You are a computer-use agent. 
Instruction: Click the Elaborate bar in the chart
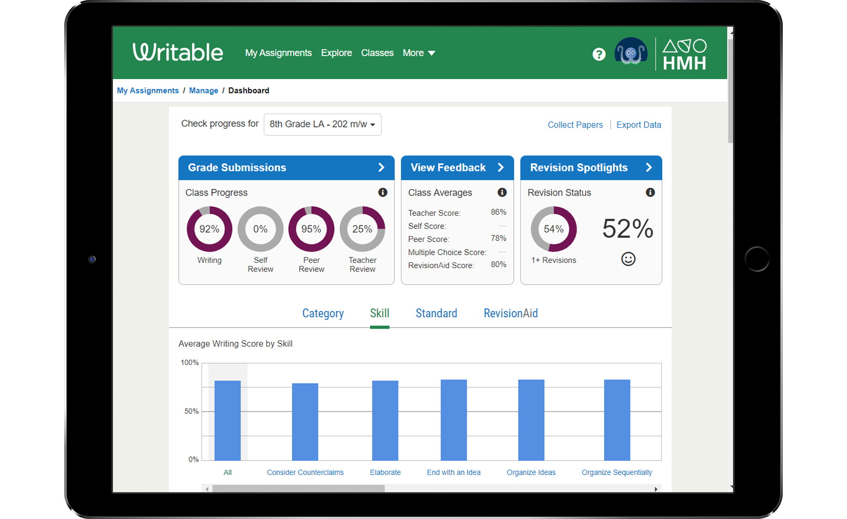pyautogui.click(x=385, y=420)
